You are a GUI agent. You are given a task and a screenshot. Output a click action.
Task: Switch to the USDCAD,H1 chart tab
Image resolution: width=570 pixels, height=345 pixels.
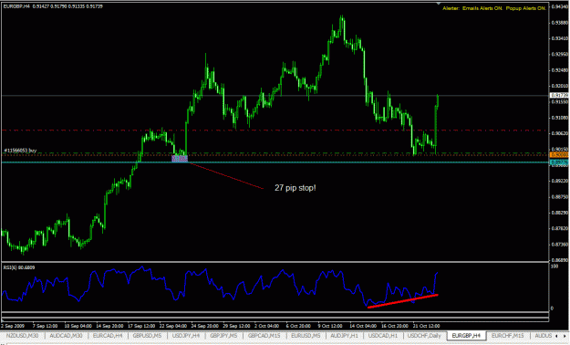383,336
